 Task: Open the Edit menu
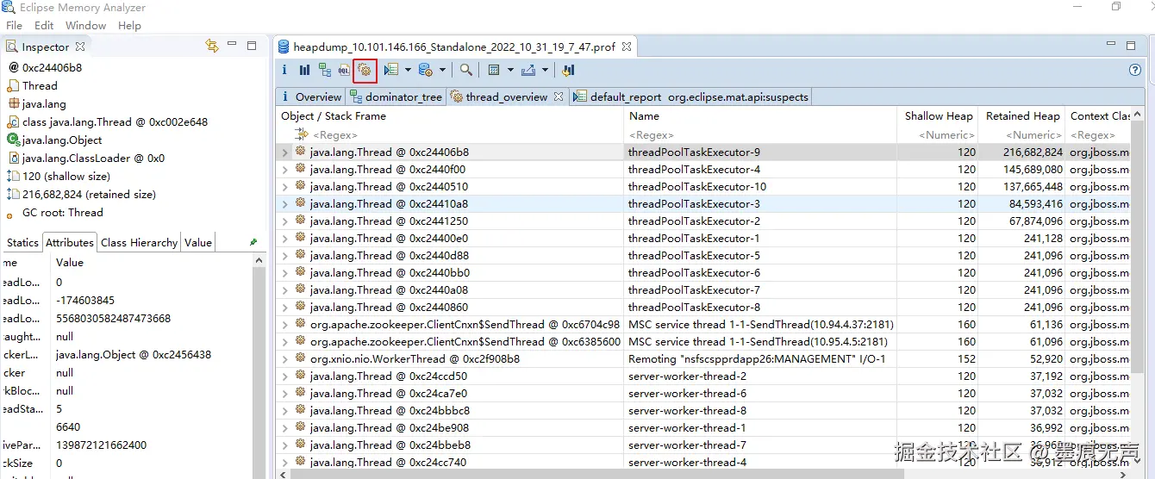click(x=44, y=26)
